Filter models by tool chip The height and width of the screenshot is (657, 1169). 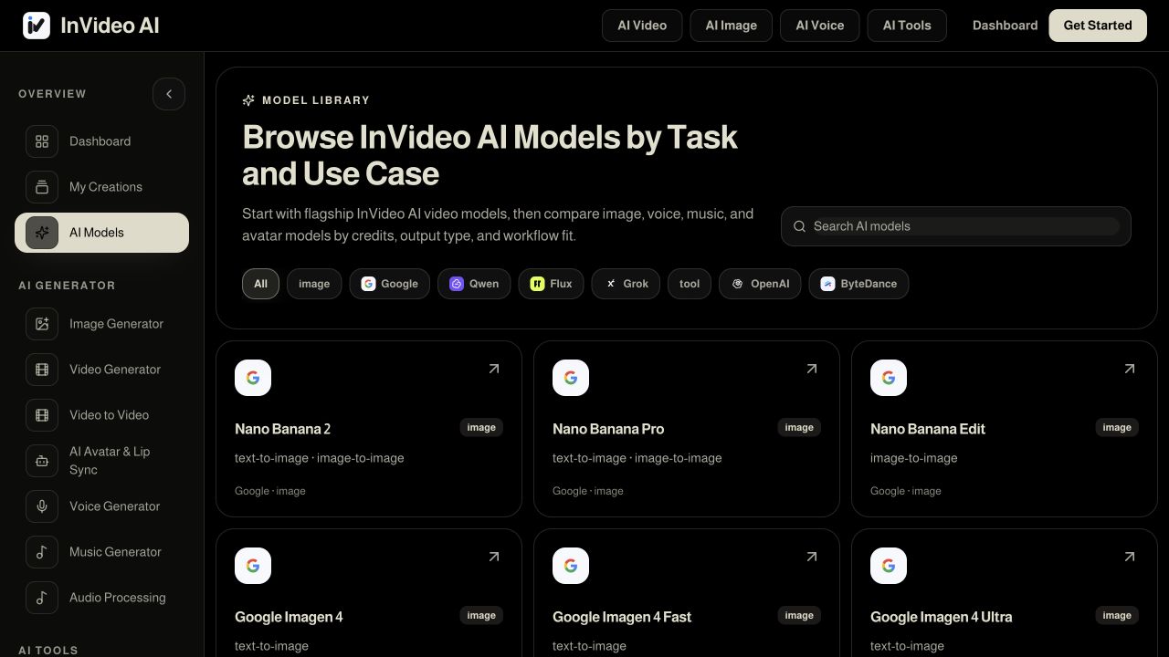[690, 284]
